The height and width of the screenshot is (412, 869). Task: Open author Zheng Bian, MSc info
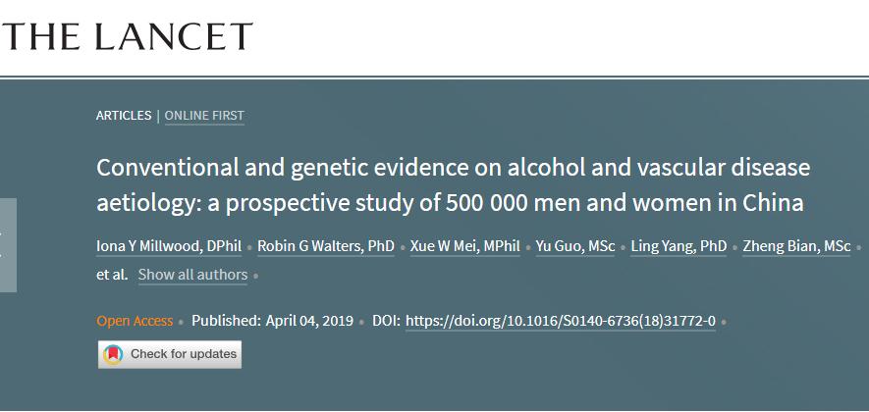pos(797,246)
